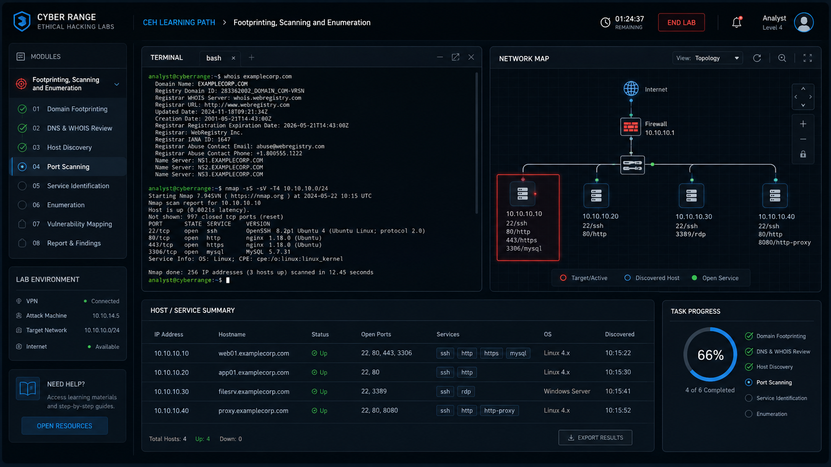Switch to the bash terminal tab
Viewport: 831px width, 467px height.
click(x=214, y=58)
